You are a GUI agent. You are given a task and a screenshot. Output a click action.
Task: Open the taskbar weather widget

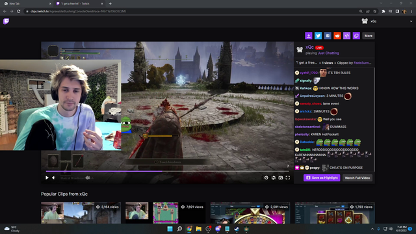tap(12, 229)
